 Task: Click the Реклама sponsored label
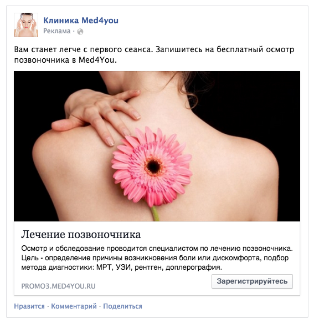tap(57, 31)
